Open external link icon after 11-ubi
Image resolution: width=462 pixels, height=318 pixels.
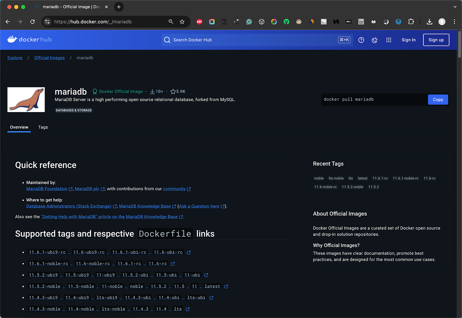click(206, 275)
